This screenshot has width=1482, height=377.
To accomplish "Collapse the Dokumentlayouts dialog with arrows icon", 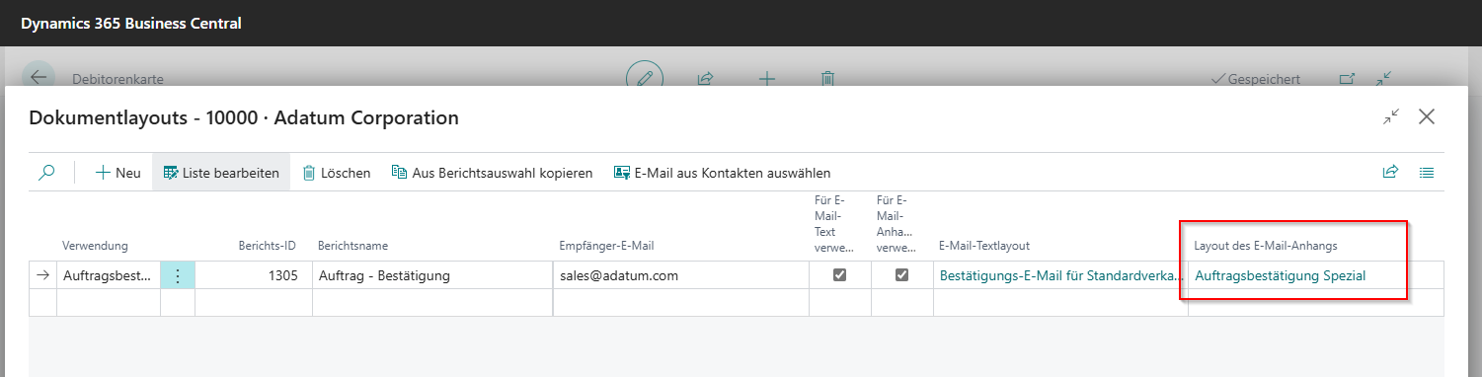I will (1391, 117).
